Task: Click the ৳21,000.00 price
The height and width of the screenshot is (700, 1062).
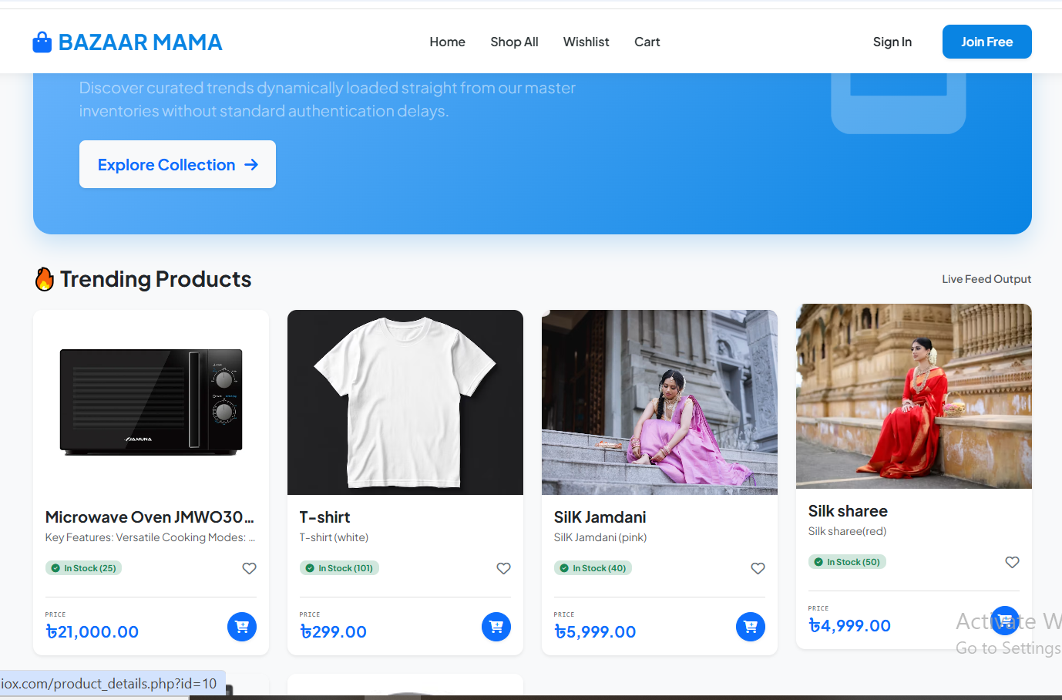Action: tap(92, 632)
